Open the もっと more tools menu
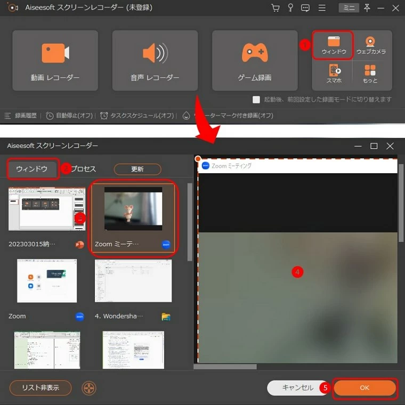Screen dimensions: 405x405 [370, 74]
